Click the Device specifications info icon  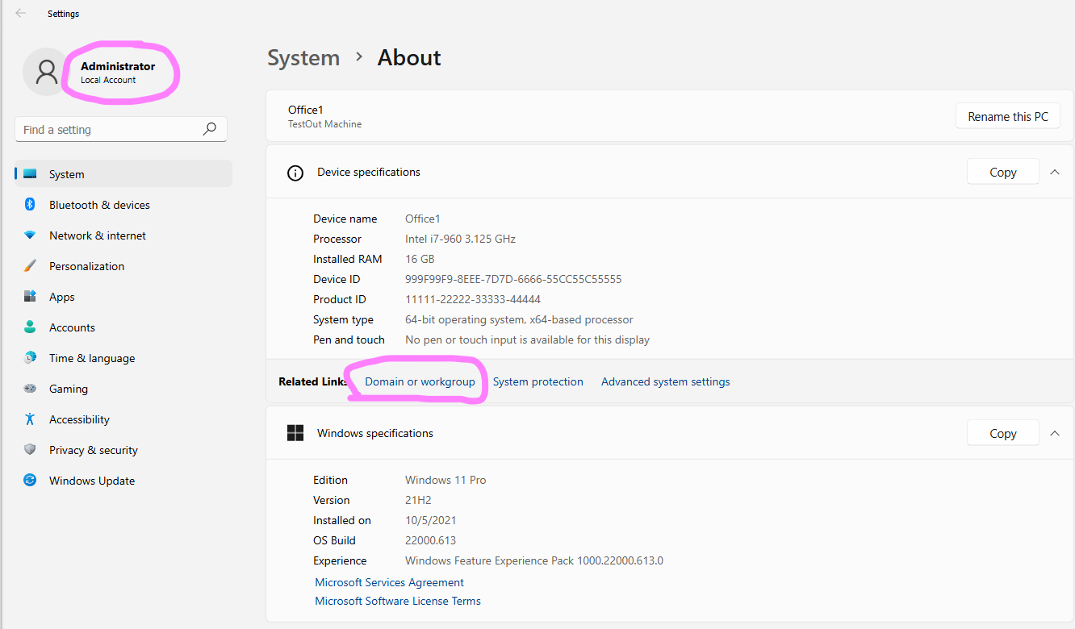[295, 173]
